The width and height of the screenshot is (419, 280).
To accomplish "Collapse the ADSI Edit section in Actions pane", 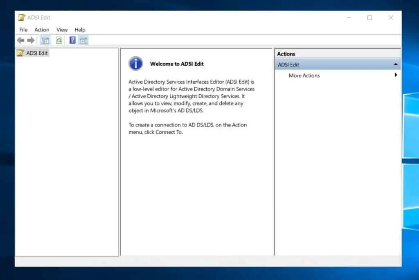I will pos(396,64).
